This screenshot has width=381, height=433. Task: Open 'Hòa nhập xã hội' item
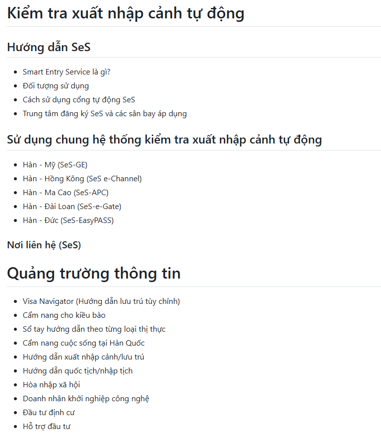(51, 385)
